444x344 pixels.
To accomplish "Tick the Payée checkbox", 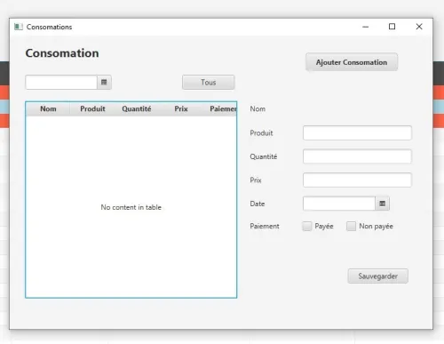I will tap(307, 226).
